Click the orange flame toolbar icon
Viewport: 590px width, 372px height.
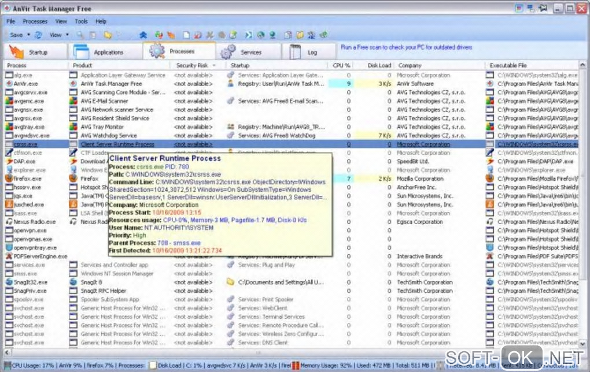click(x=171, y=35)
